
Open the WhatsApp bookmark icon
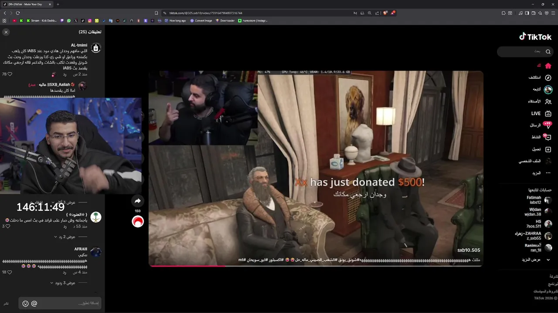tap(69, 20)
